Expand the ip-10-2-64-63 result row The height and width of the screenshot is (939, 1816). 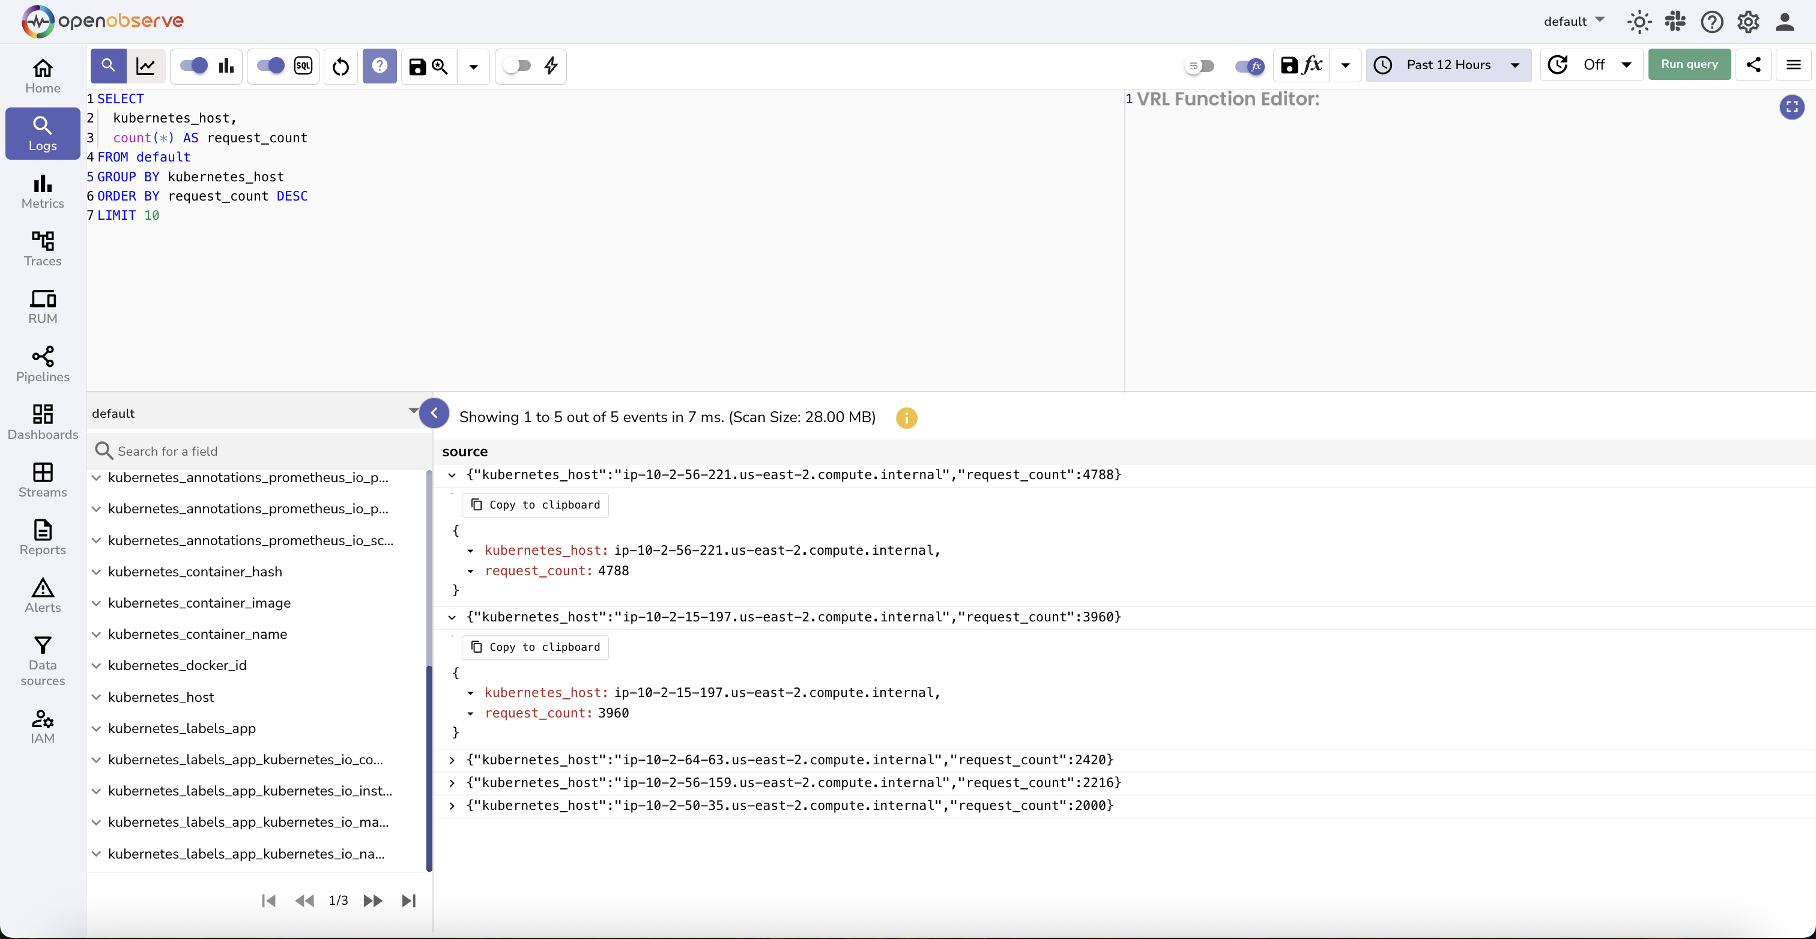[452, 760]
